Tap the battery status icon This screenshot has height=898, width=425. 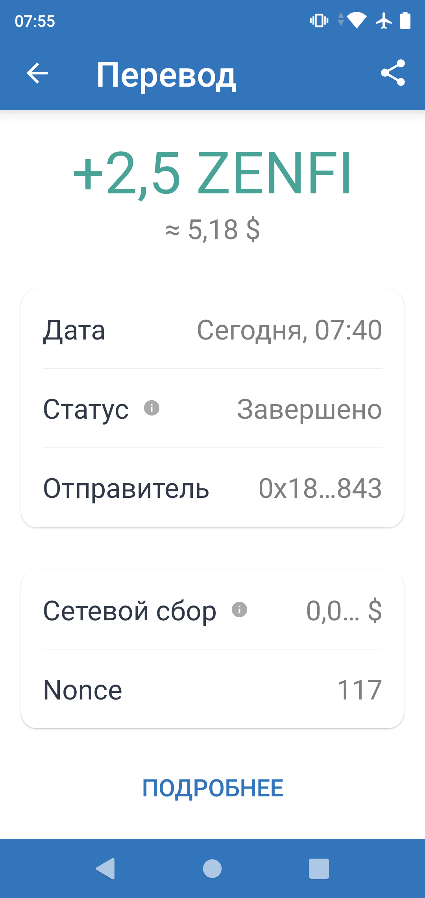click(x=405, y=20)
